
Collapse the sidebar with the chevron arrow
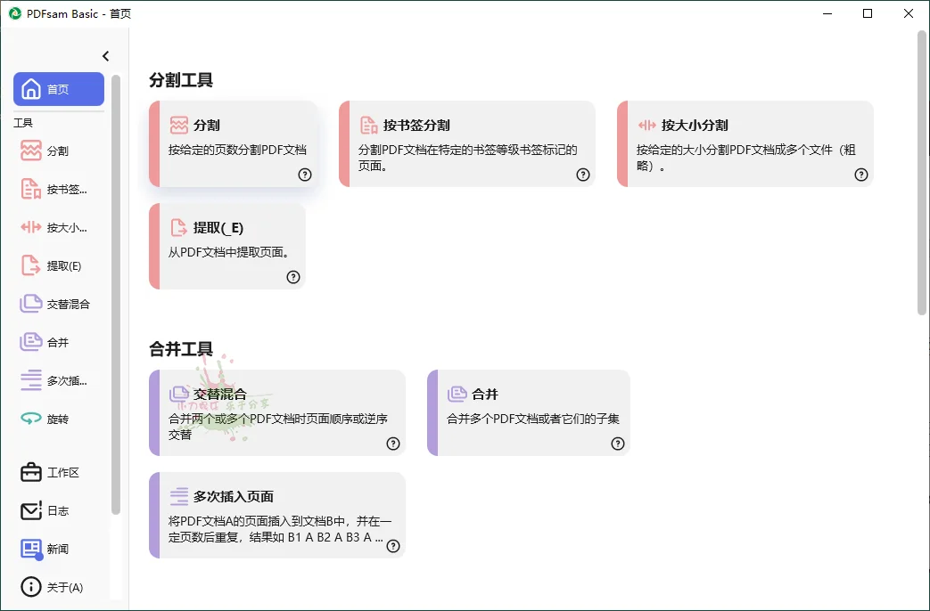point(105,55)
